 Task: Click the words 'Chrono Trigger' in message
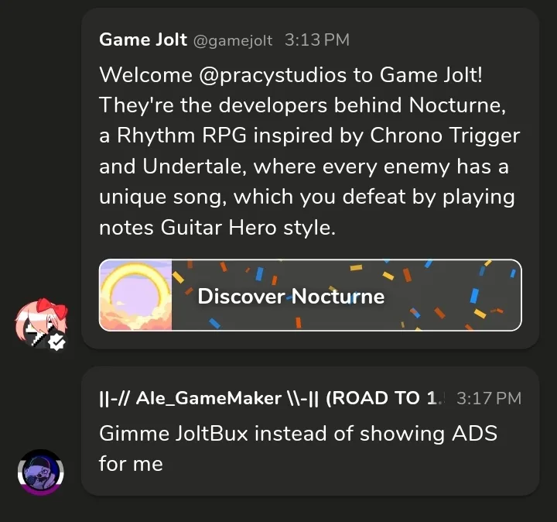[445, 136]
